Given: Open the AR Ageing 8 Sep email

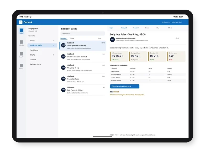Looking at the screenshot, I should (x=83, y=68).
